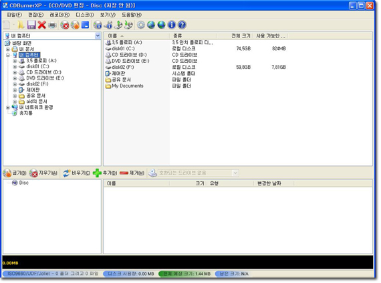
Task: Click the 제거(M) remove button
Action: (132, 173)
